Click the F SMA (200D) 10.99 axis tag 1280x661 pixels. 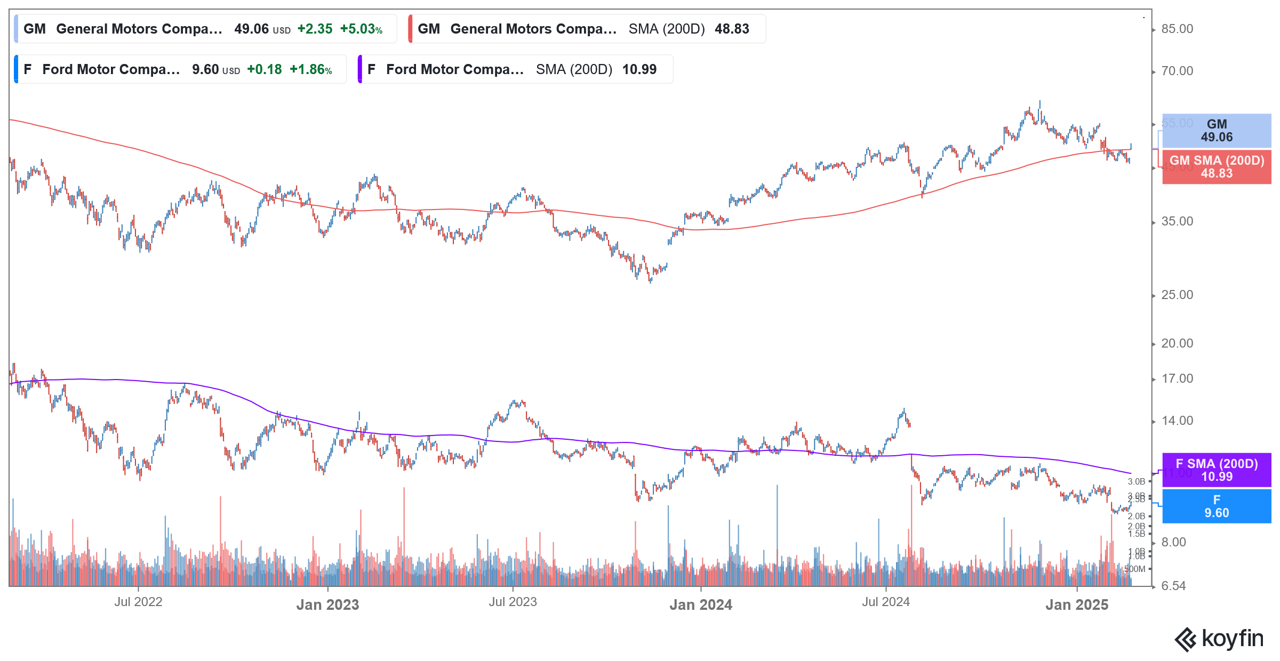pyautogui.click(x=1217, y=470)
